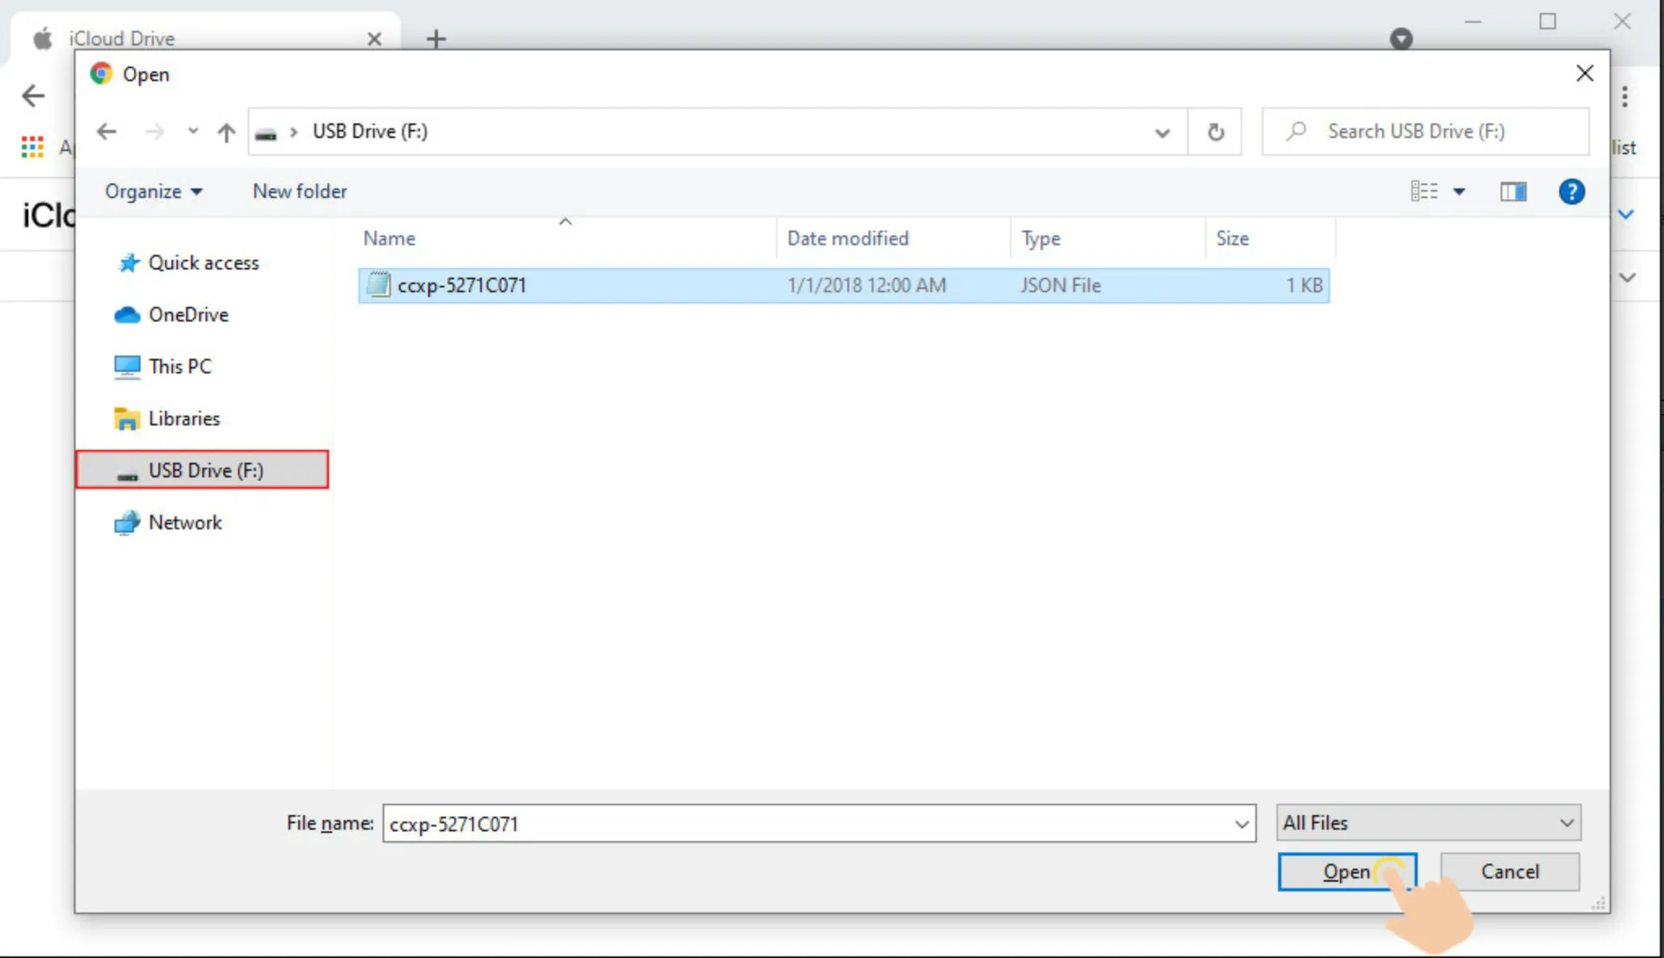Select the ccxp-5271C071 JSON file
1664x958 pixels.
[461, 286]
